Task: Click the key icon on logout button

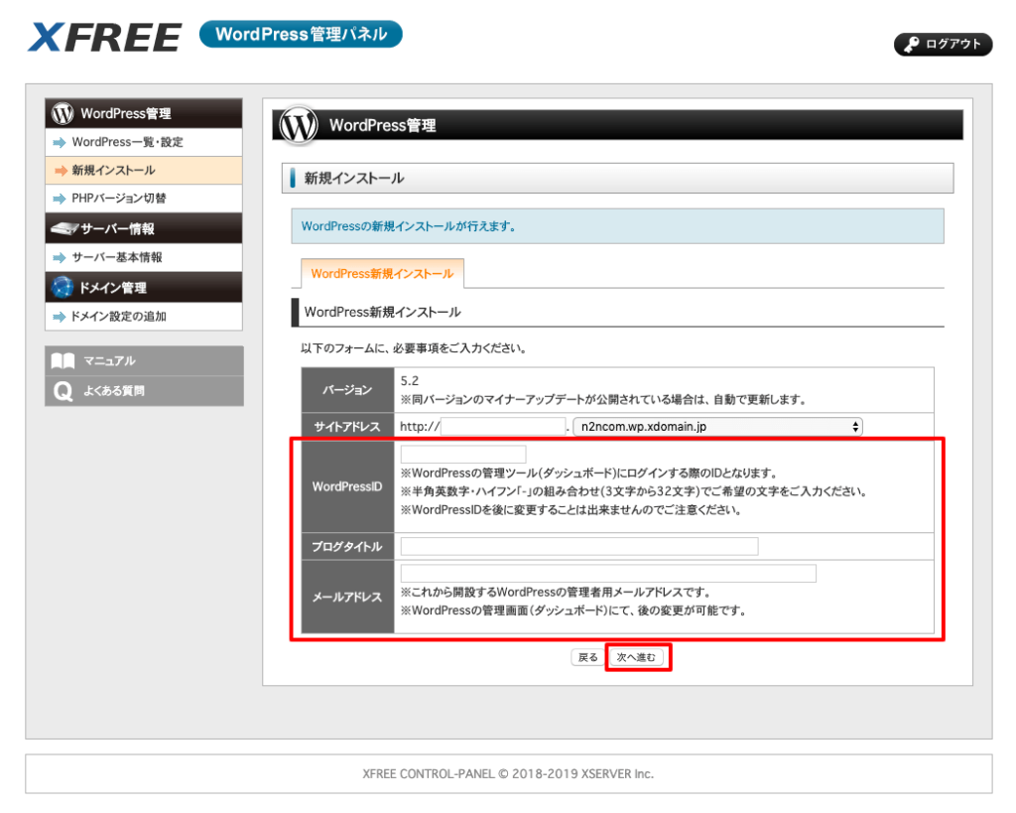Action: [912, 44]
